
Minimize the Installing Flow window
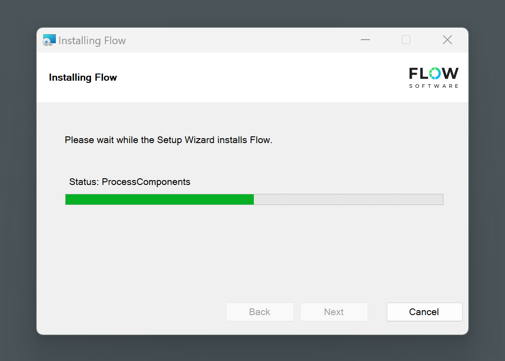[365, 40]
